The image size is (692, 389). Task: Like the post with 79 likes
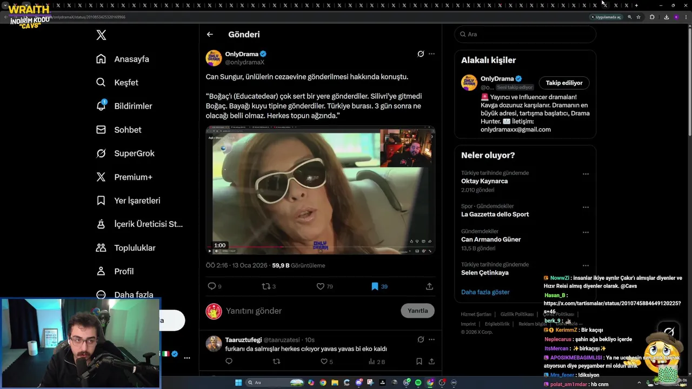(x=324, y=286)
